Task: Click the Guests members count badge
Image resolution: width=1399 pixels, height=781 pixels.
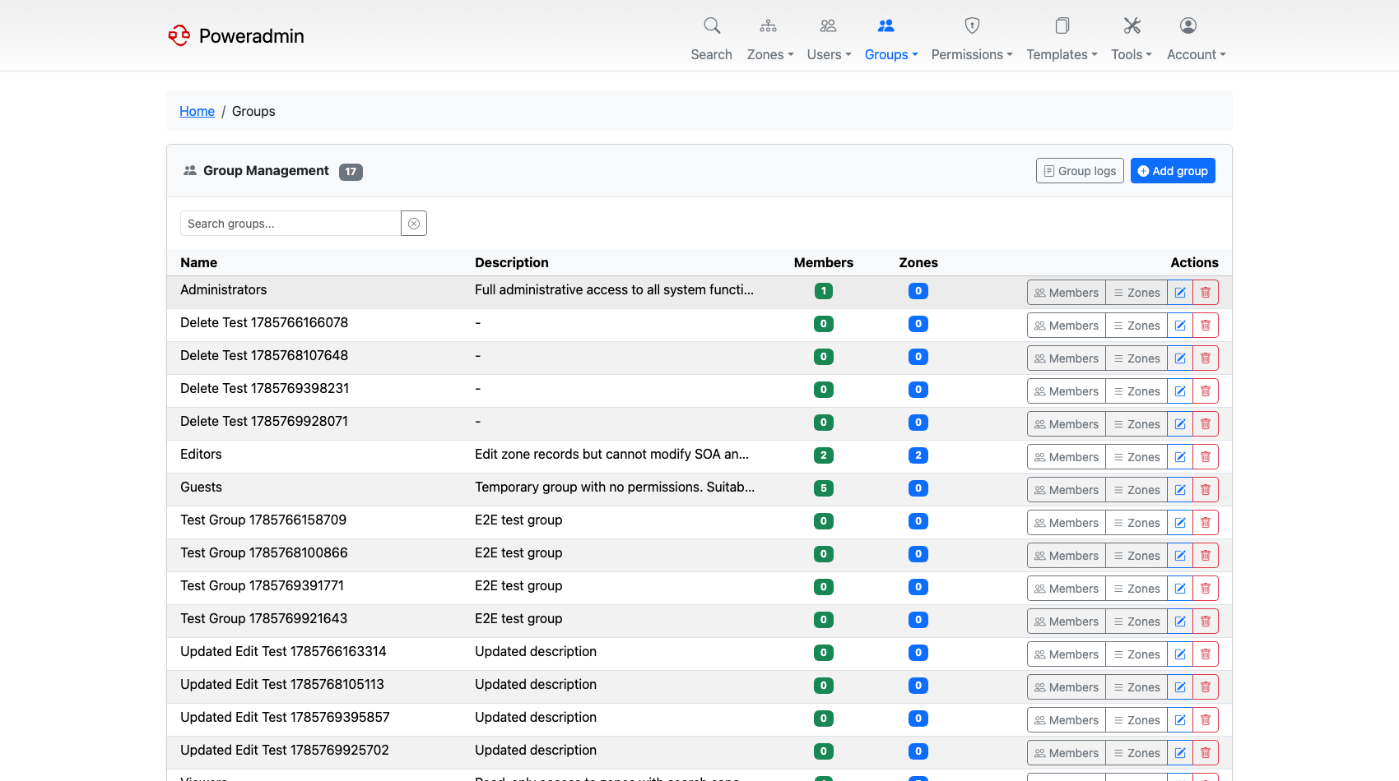Action: (x=824, y=488)
